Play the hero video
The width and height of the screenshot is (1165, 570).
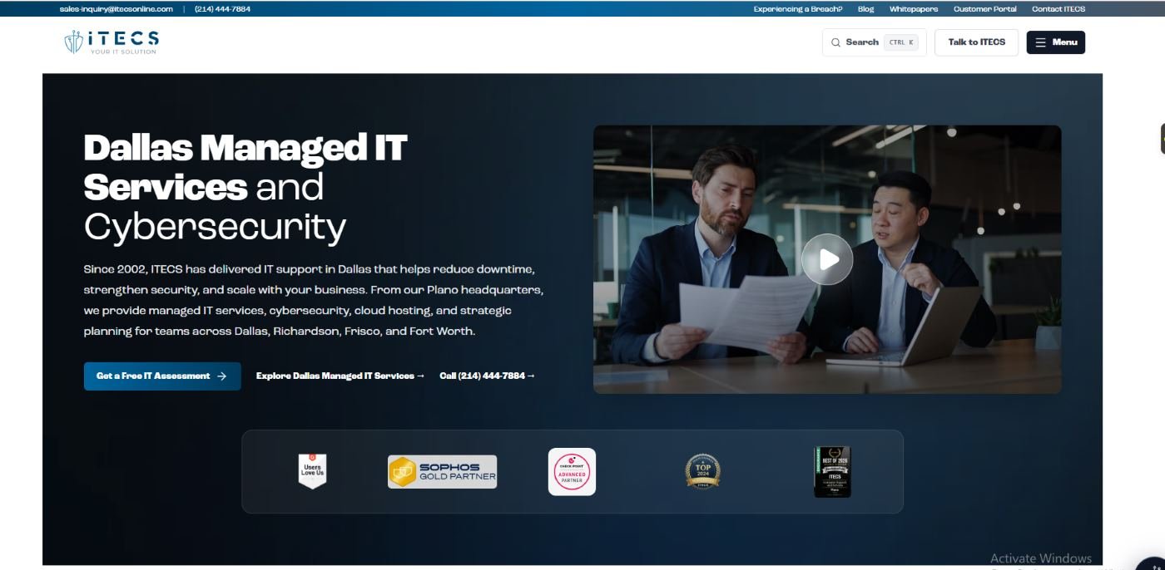[827, 259]
